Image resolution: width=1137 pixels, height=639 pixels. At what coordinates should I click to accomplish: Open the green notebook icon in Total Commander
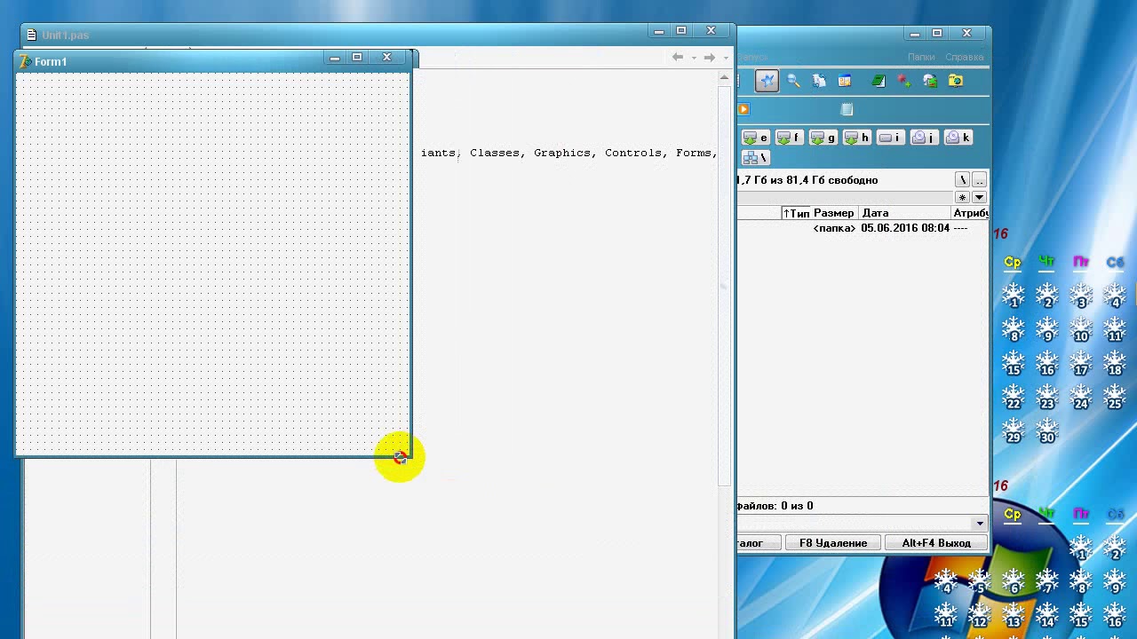[x=878, y=81]
